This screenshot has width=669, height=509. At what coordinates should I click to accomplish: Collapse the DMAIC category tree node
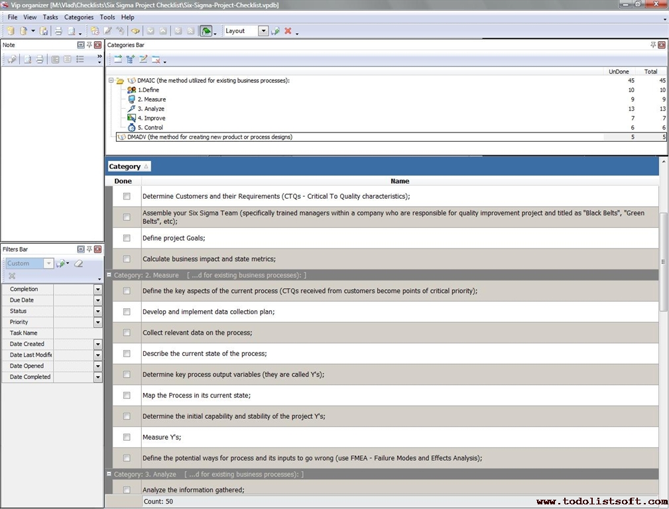[x=111, y=81]
